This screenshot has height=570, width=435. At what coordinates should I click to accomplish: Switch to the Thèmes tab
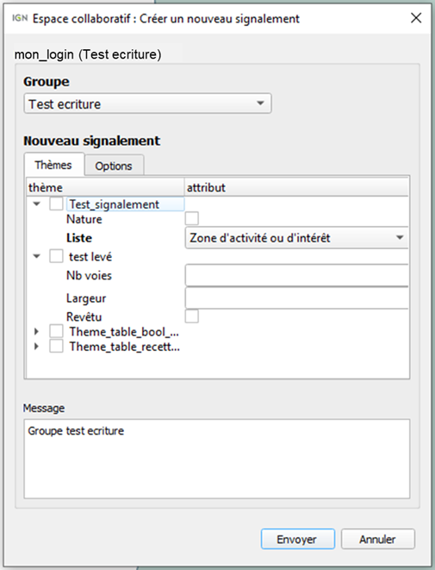pos(53,165)
